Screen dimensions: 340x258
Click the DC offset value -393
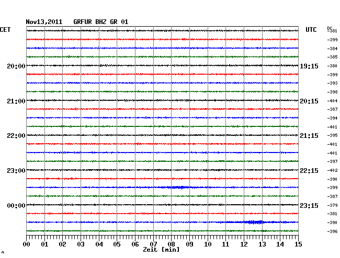(x=332, y=83)
